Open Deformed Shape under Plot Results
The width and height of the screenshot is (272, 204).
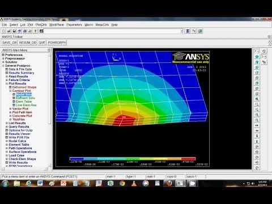click(x=24, y=87)
